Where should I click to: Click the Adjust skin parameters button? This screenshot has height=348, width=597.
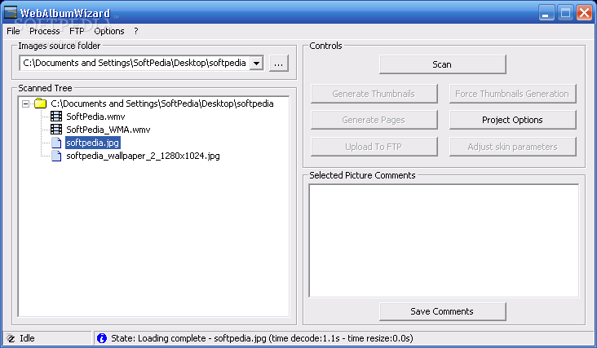512,147
